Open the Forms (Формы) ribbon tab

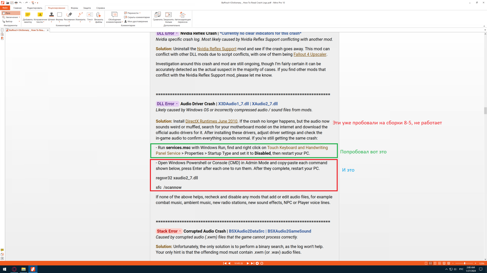tap(74, 8)
